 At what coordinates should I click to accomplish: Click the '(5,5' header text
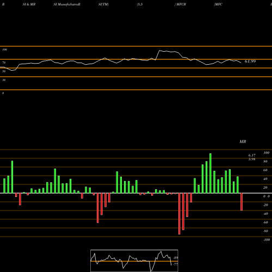click(x=140, y=4)
